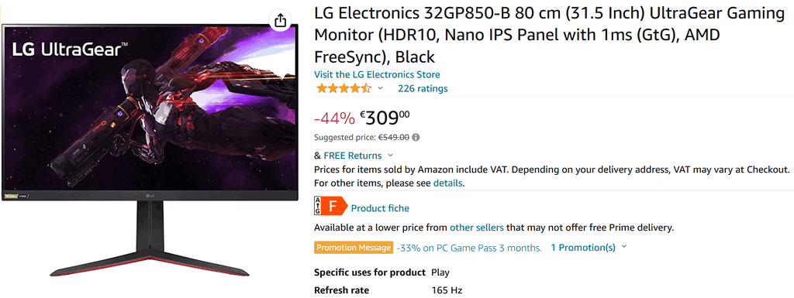This screenshot has height=298, width=794.
Task: Open the VAT details link
Action: click(447, 183)
